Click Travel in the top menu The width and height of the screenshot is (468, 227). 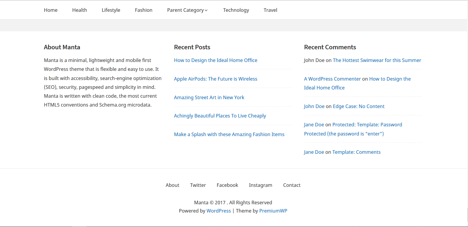tap(270, 10)
